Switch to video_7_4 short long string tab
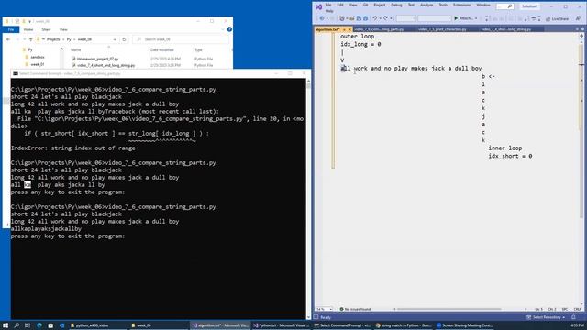Screen dimensions: 587x330 (505, 29)
